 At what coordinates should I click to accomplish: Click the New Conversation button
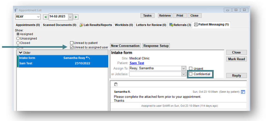[x=126, y=46]
